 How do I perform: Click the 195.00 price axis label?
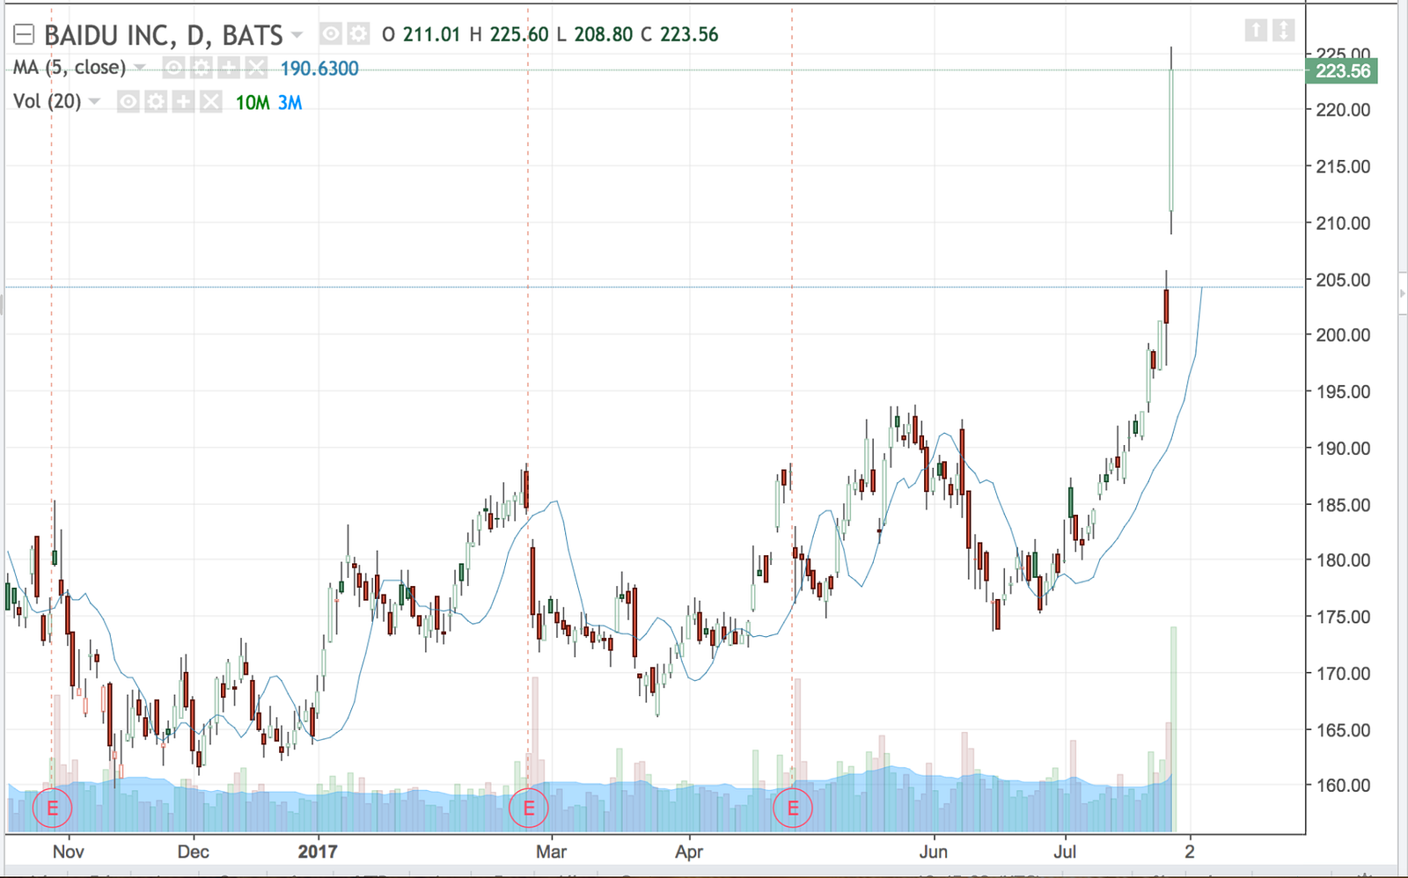(1342, 392)
